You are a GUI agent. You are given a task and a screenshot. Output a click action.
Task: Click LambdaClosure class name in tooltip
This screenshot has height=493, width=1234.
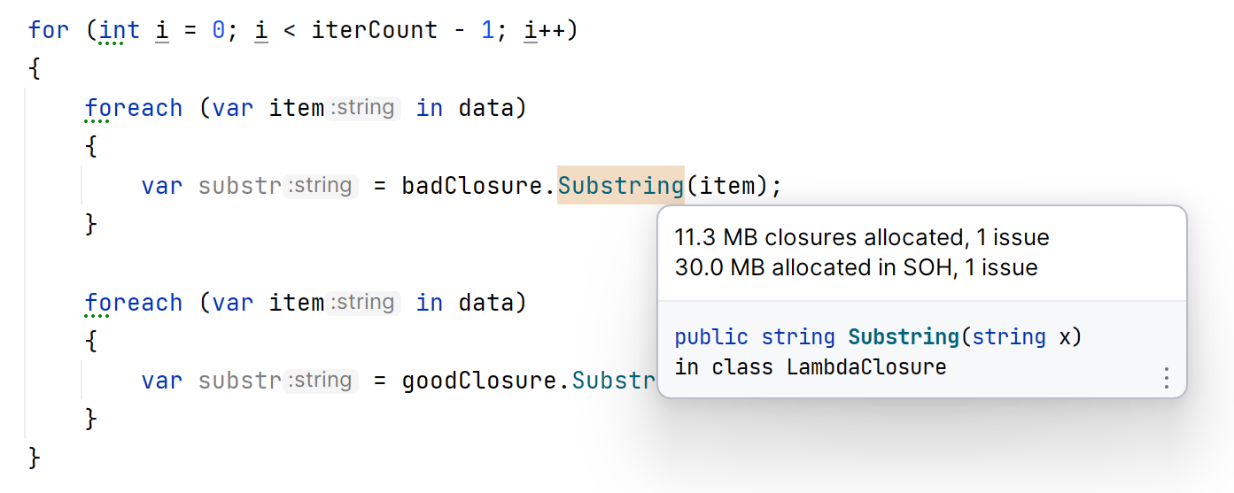point(866,366)
